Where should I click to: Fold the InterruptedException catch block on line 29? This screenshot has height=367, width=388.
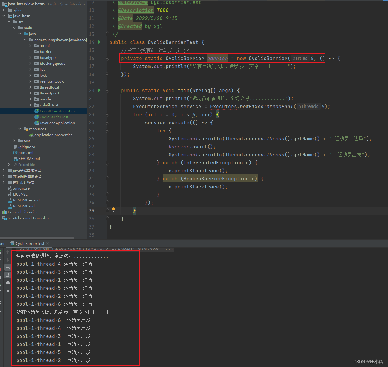click(107, 163)
